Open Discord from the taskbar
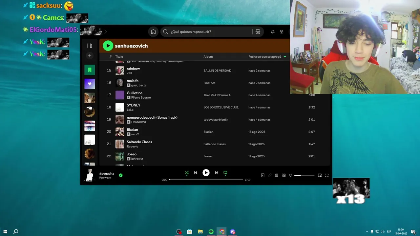420x236 pixels. [233, 232]
